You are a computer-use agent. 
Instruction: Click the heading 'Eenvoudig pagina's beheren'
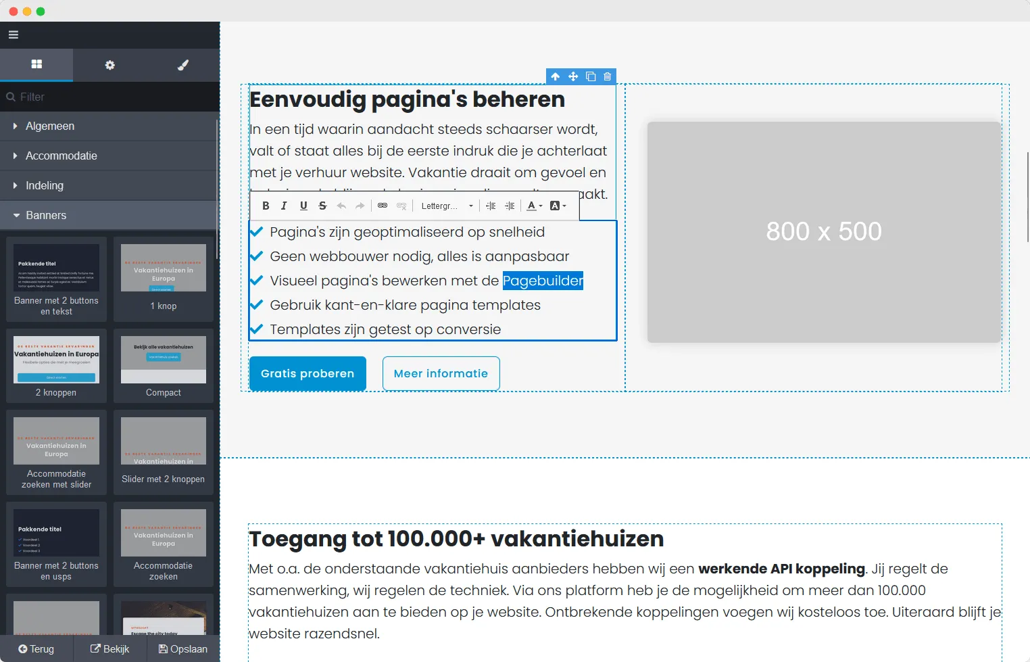[x=408, y=99]
